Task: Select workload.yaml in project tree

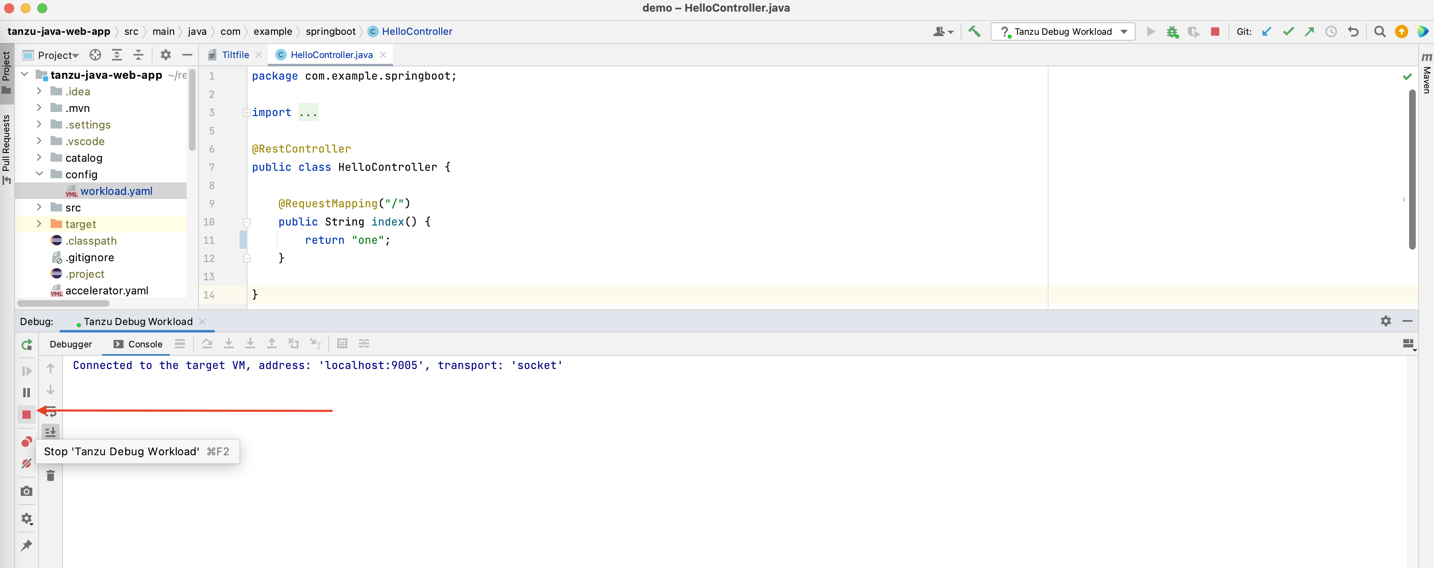Action: click(101, 191)
